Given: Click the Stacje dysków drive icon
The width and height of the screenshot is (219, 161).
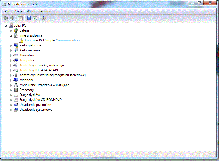Looking at the screenshot, I should click(x=16, y=95).
